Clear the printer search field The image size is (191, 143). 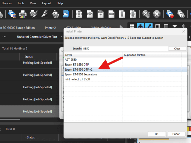[x=177, y=48]
